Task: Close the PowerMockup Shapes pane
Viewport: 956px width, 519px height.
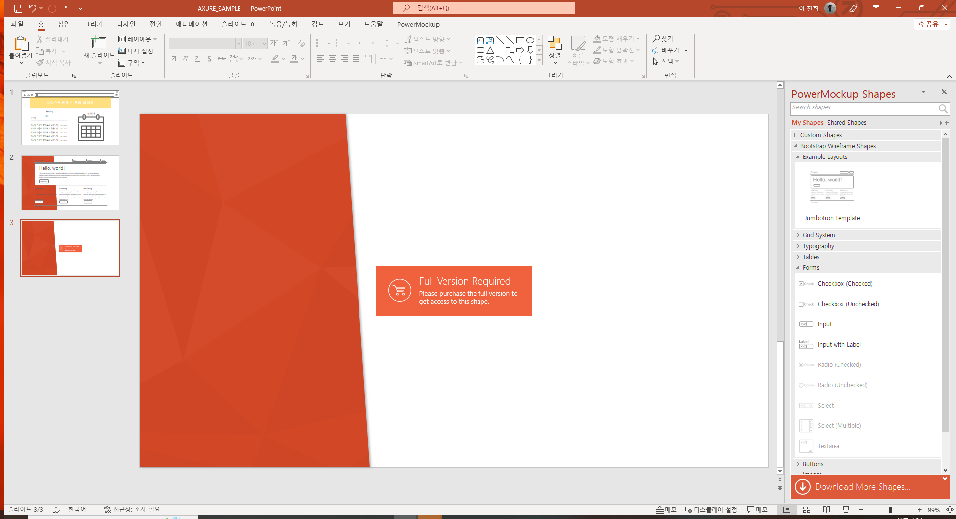Action: click(944, 92)
